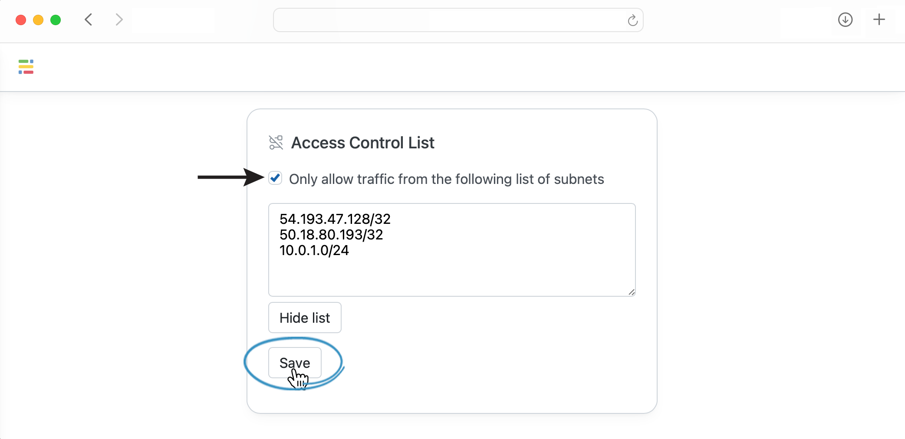Close the window with the red button
This screenshot has height=439, width=905.
[21, 20]
